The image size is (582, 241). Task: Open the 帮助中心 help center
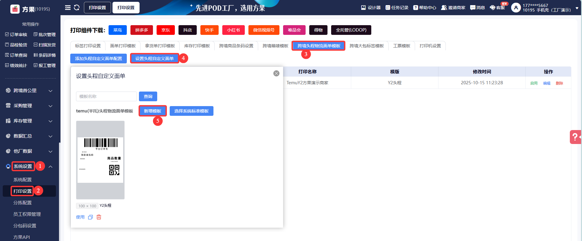click(424, 8)
